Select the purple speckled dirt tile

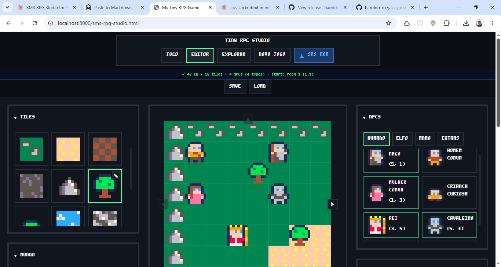click(32, 186)
